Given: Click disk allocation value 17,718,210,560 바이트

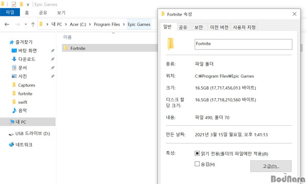Looking at the screenshot, I should click(225, 100).
